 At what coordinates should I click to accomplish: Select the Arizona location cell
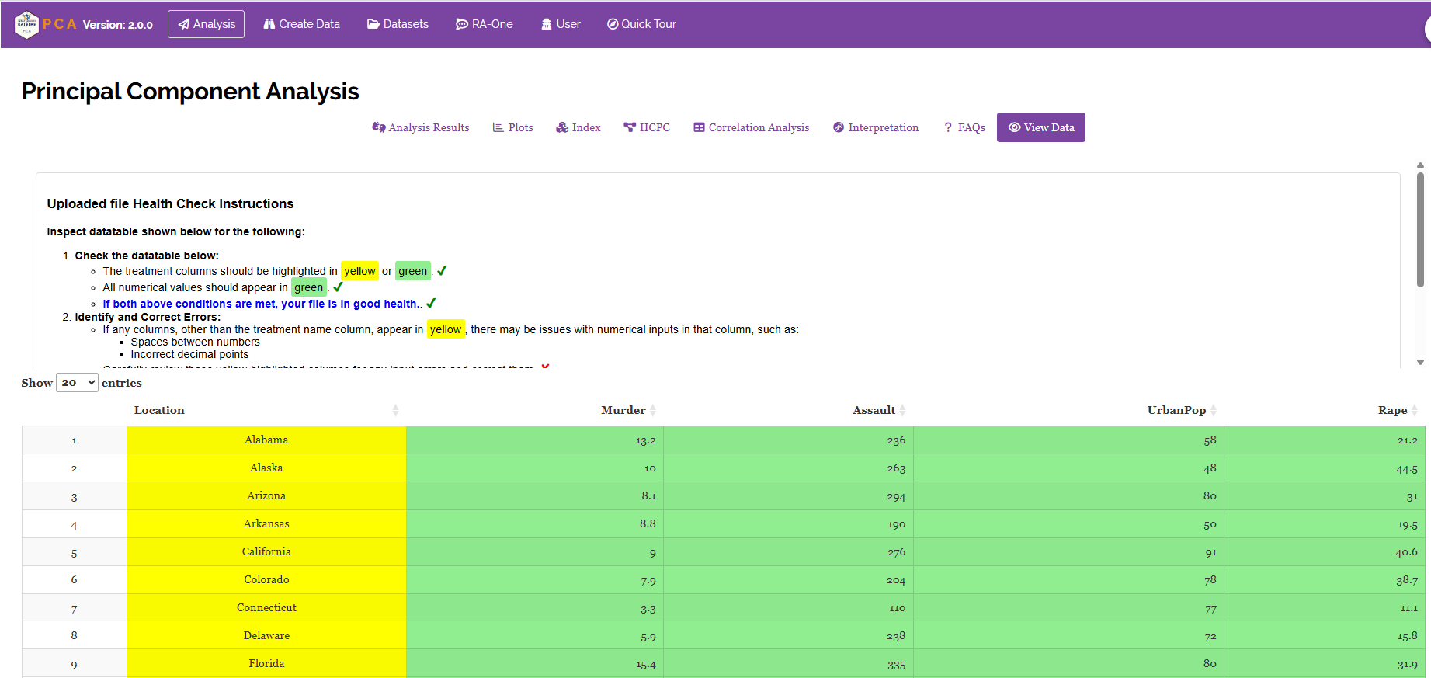pyautogui.click(x=266, y=496)
